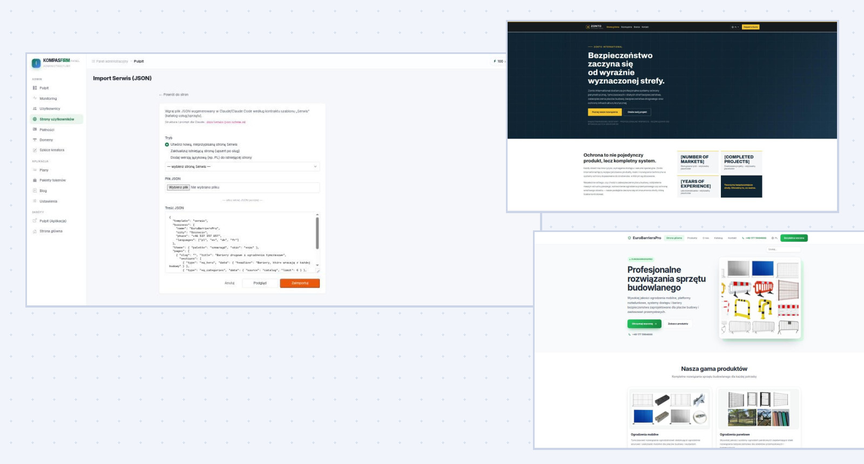The height and width of the screenshot is (464, 864).
Task: Click the JSON textarea vertical scrollbar
Action: pos(318,233)
